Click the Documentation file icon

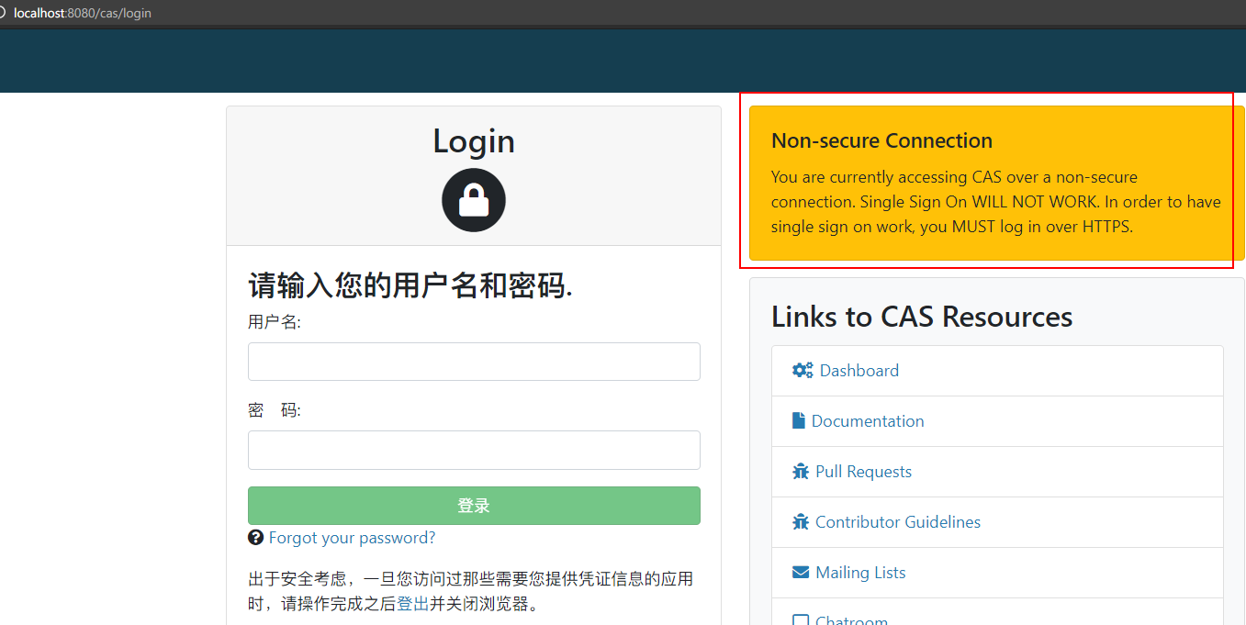(799, 421)
